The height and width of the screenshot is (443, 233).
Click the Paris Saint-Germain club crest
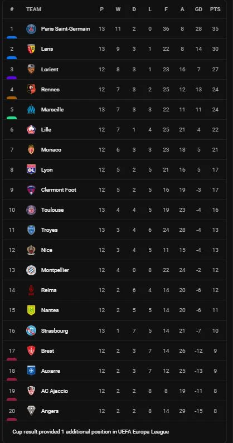point(31,29)
